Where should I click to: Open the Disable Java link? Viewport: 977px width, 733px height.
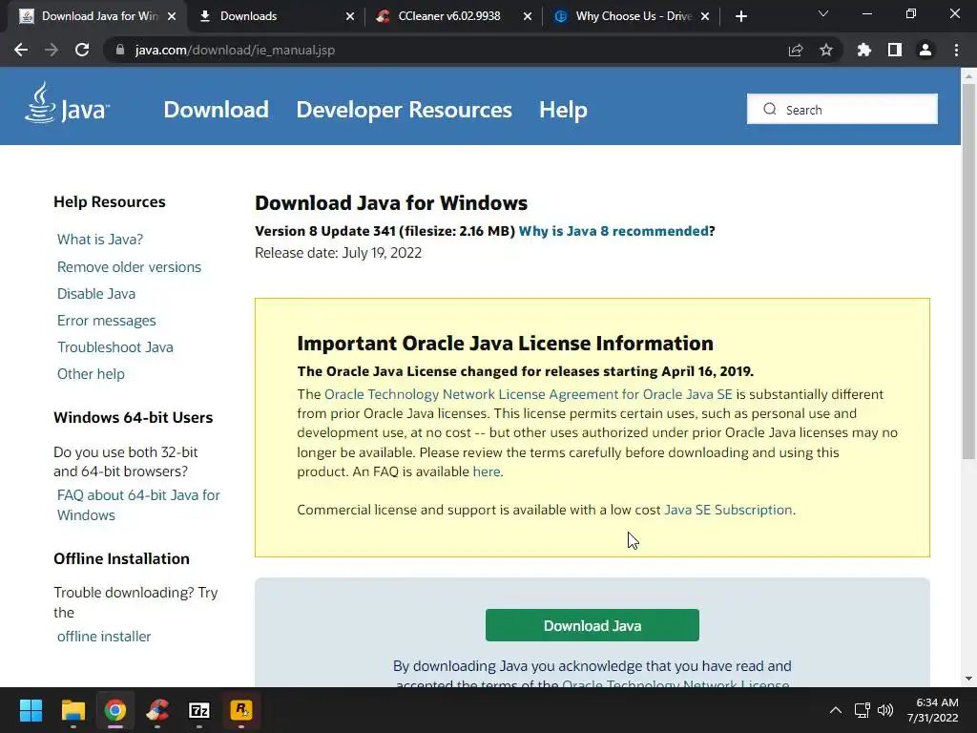click(x=96, y=294)
